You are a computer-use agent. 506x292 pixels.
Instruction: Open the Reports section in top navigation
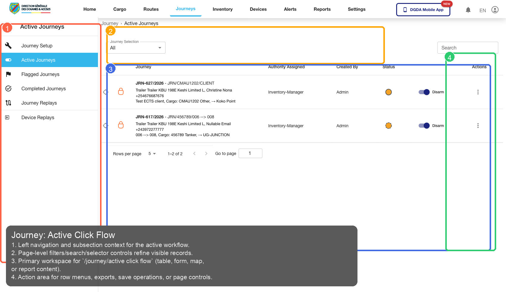pos(322,9)
